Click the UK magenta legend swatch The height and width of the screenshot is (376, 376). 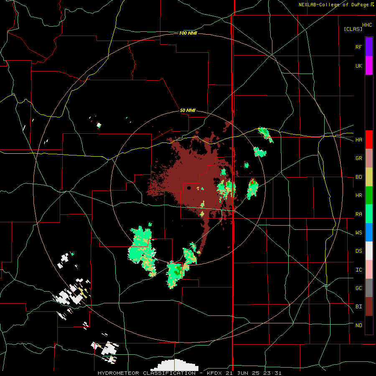(369, 66)
